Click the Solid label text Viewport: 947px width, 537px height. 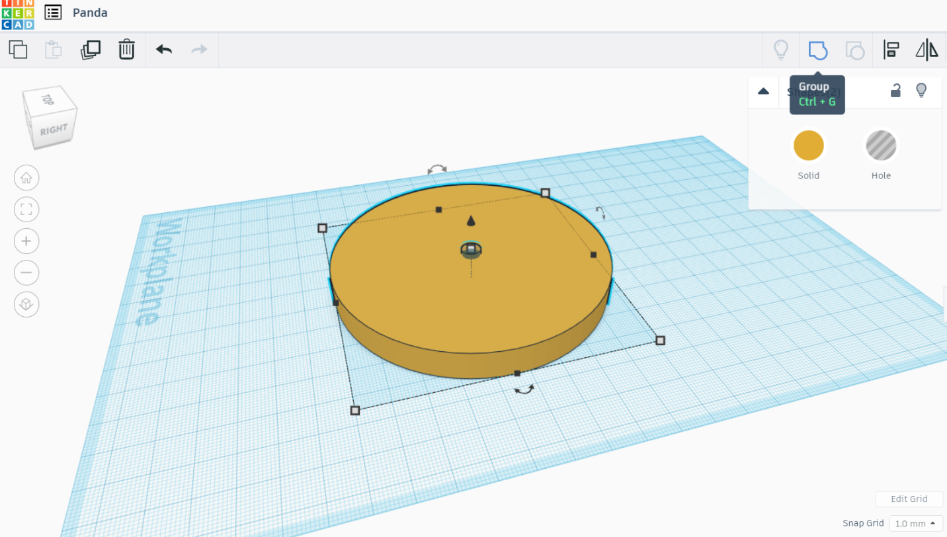coord(808,175)
